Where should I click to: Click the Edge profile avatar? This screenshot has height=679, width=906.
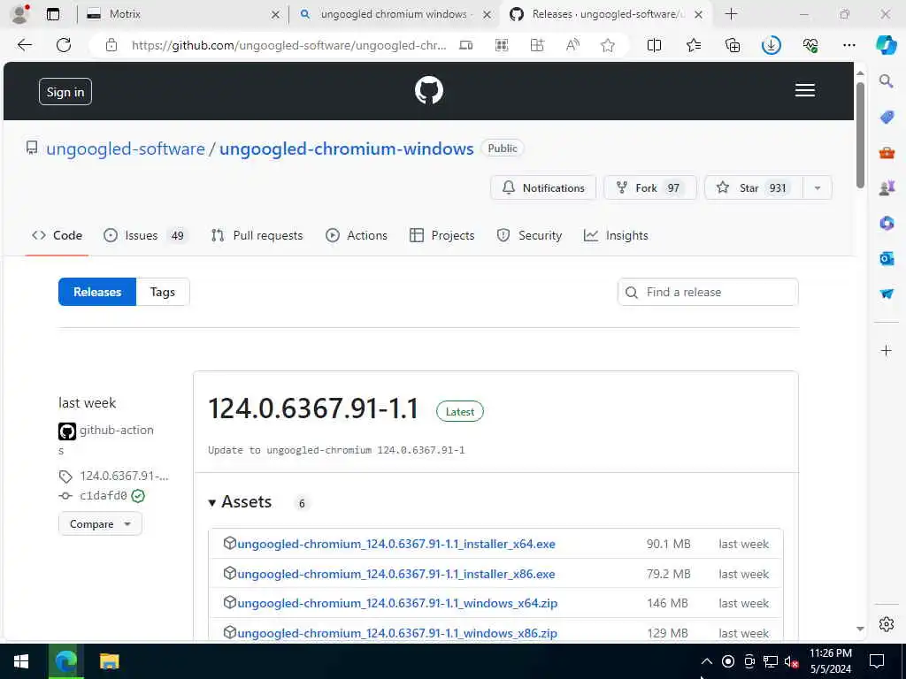(x=19, y=14)
